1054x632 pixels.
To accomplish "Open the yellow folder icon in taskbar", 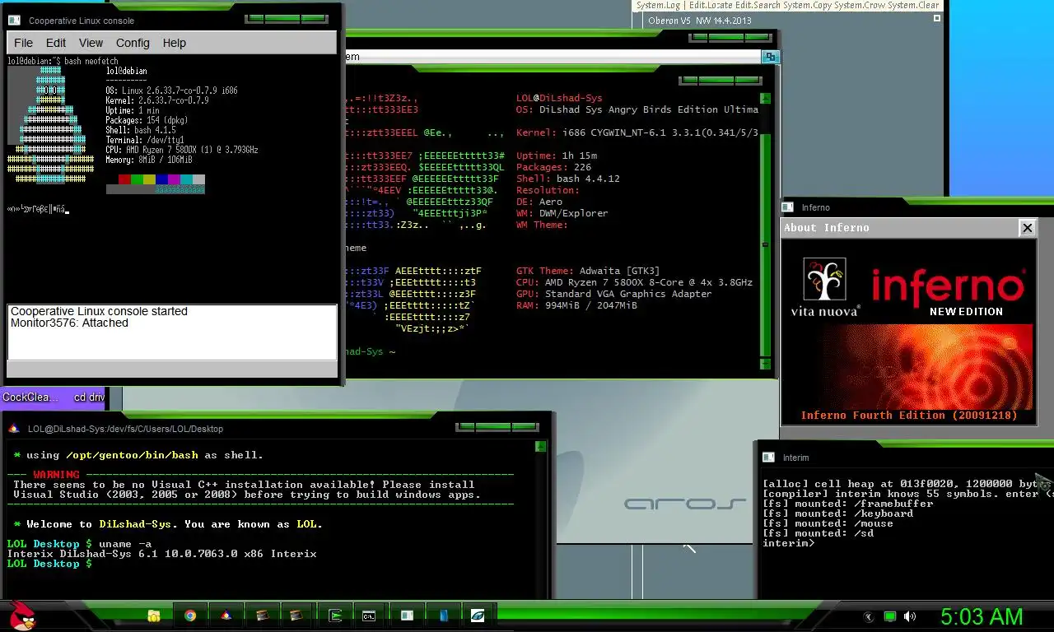I will pos(154,616).
